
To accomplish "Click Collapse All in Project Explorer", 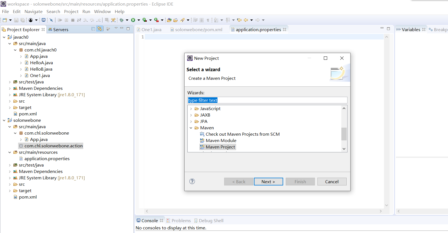I will click(93, 29).
